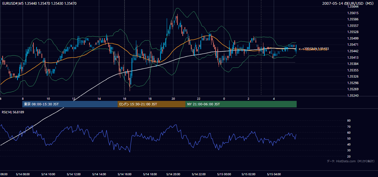
Task: Click the 5/15 04:00 bottom time label
Action: 274,174
